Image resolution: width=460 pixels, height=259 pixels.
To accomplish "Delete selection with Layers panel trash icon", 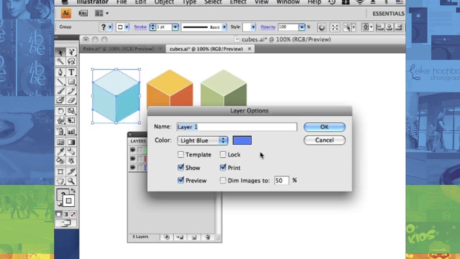I will pos(207,237).
